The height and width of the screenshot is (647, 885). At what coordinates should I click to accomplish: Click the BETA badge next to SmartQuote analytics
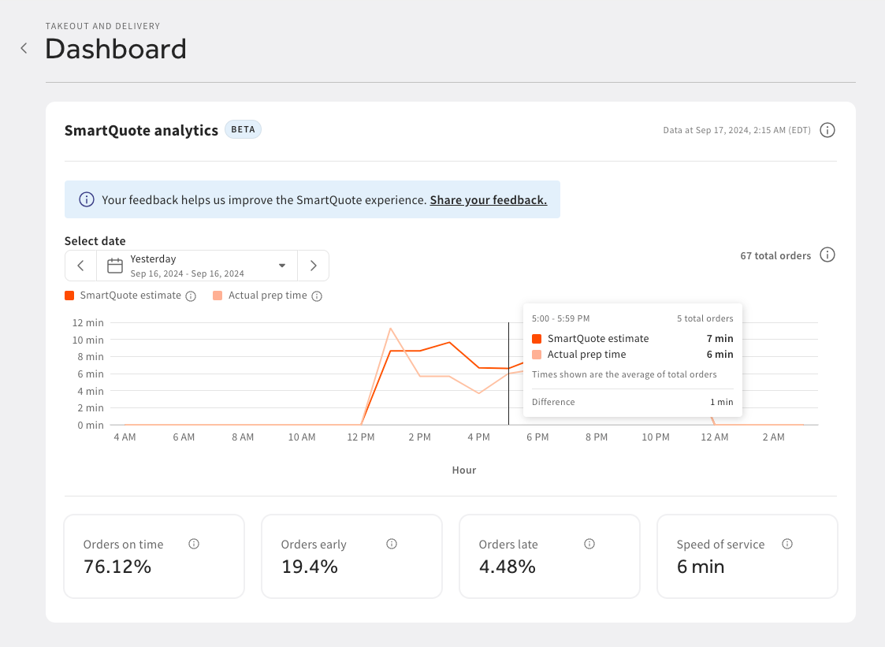pos(243,129)
